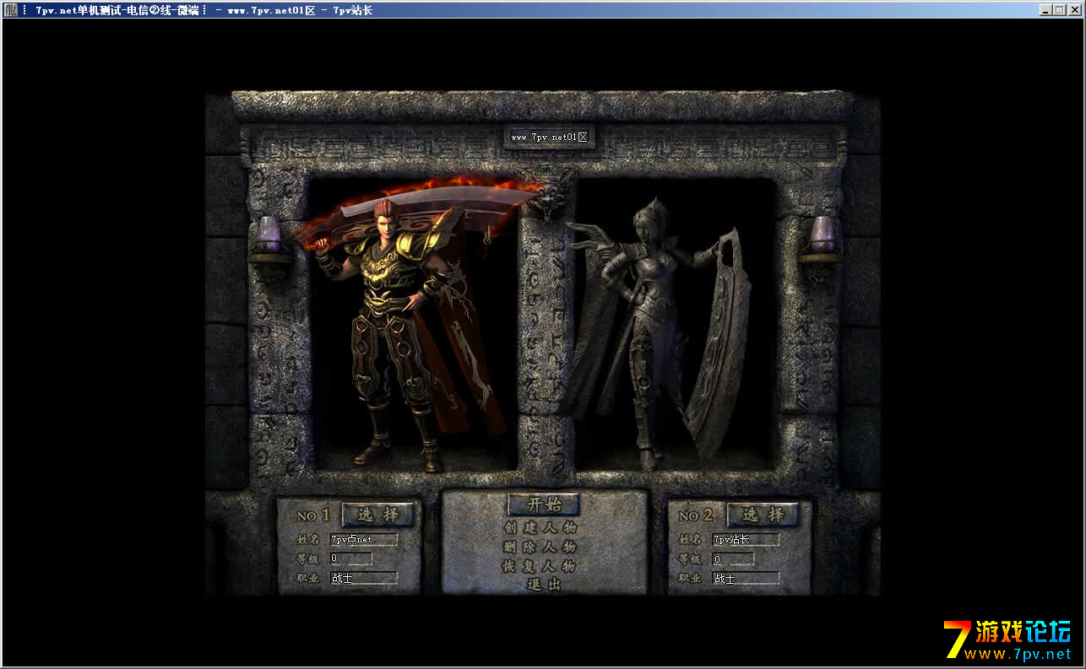Minimize the game window
The width and height of the screenshot is (1086, 669).
coord(1045,10)
